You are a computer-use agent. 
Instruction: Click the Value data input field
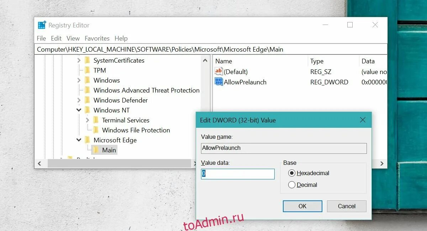[x=238, y=174]
